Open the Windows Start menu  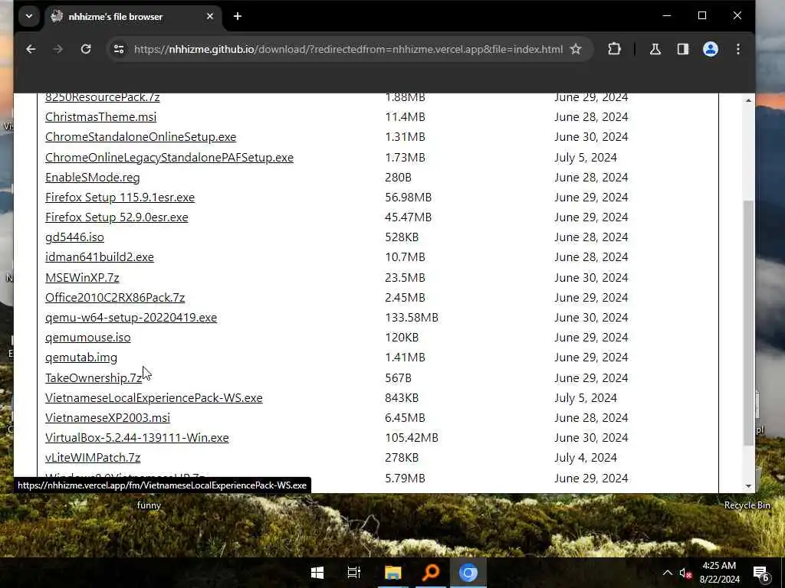pyautogui.click(x=317, y=573)
